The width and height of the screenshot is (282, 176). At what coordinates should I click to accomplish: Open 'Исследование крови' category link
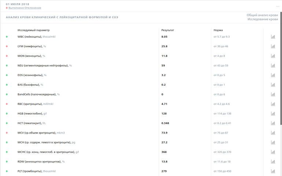[263, 19]
